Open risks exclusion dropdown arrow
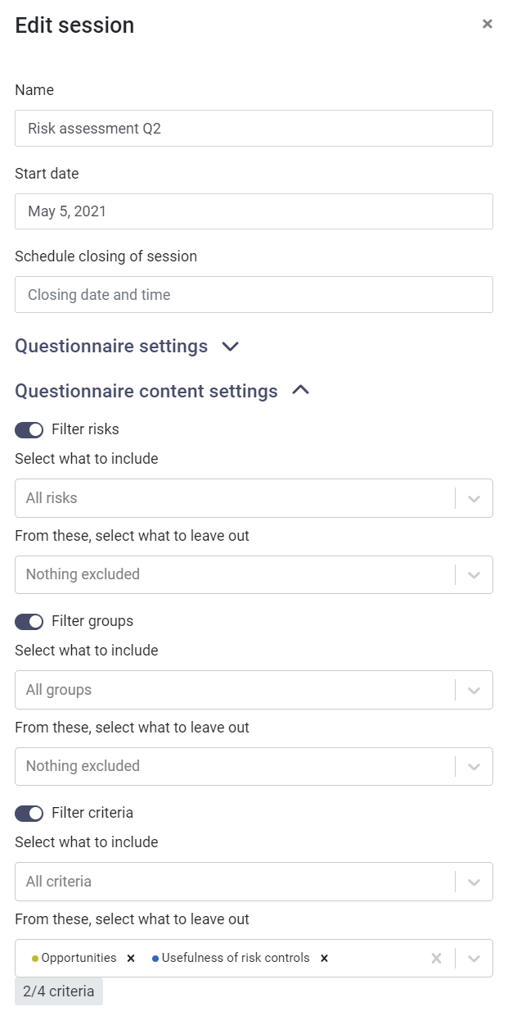Image resolution: width=508 pixels, height=1016 pixels. coord(474,575)
